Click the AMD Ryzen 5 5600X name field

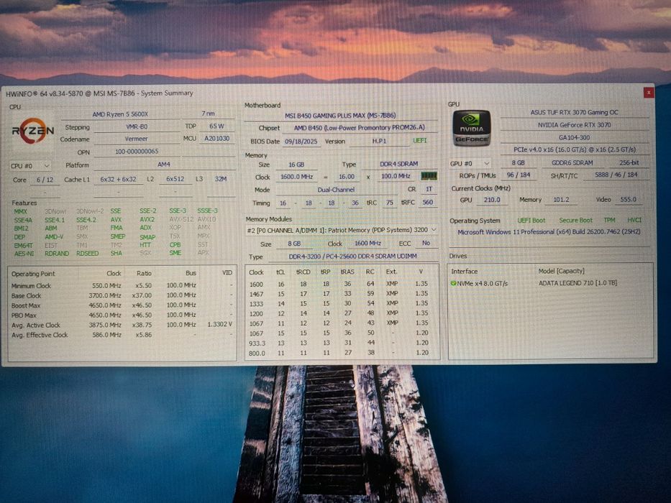point(120,114)
